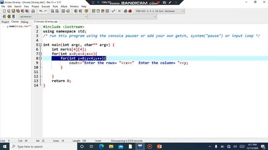The image size is (268, 150).
Task: Click the Goto function icon
Action: [63, 11]
